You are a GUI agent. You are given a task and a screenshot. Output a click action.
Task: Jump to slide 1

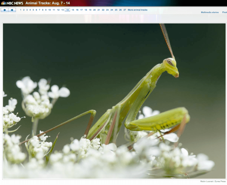[21, 10]
